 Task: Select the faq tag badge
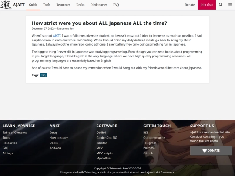click(x=44, y=75)
